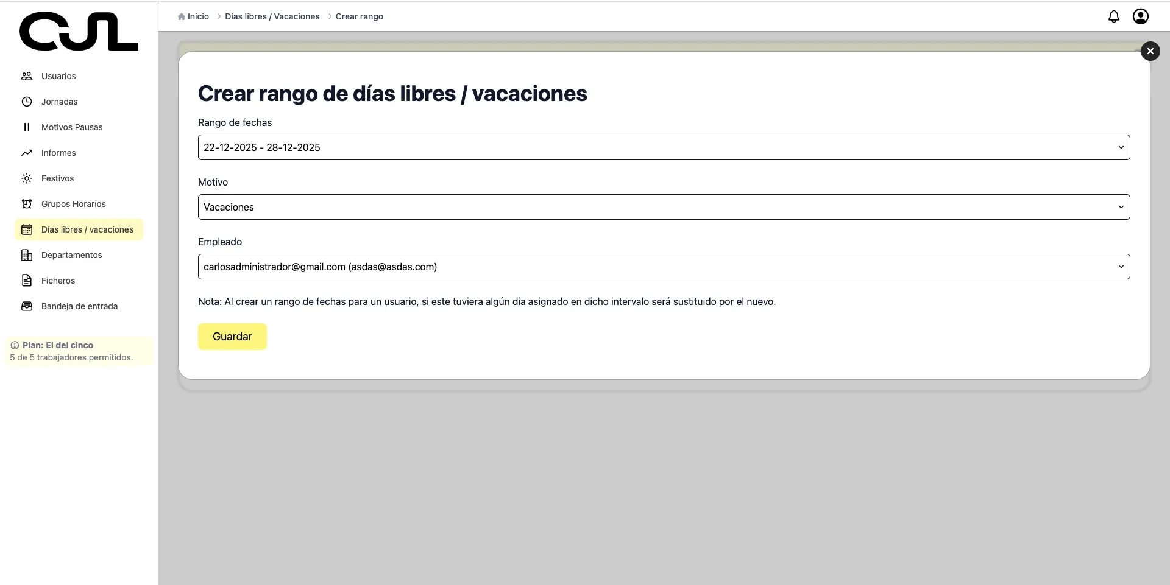Click the Plan: El del cinco notice
This screenshot has height=585, width=1170.
pyautogui.click(x=77, y=351)
